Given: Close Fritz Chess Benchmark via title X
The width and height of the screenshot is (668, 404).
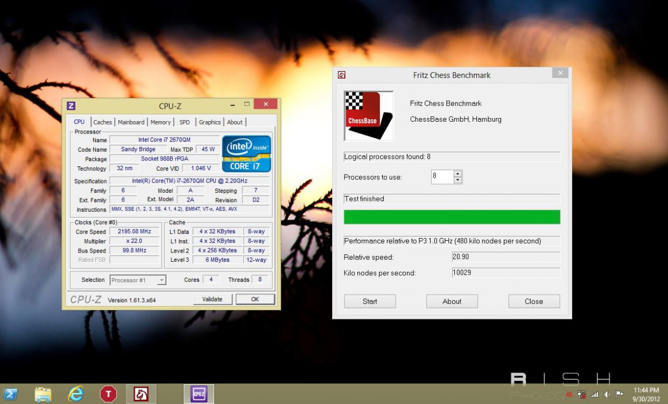Looking at the screenshot, I should (x=560, y=73).
